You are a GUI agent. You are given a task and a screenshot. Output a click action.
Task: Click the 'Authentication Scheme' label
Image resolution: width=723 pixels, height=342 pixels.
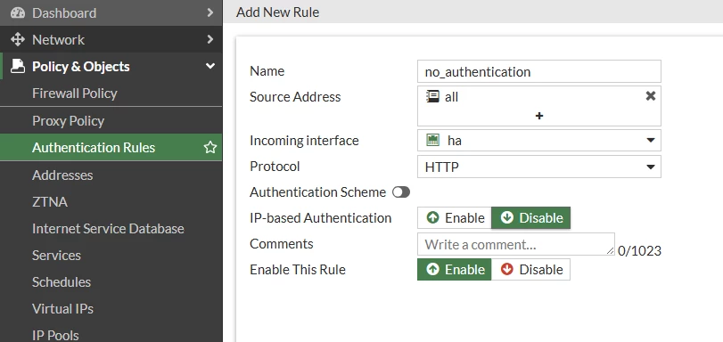(317, 192)
